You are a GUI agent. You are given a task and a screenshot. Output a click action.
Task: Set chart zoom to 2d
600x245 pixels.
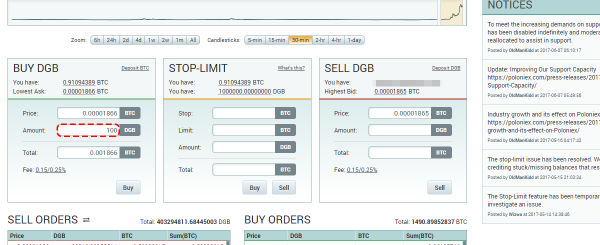[125, 40]
